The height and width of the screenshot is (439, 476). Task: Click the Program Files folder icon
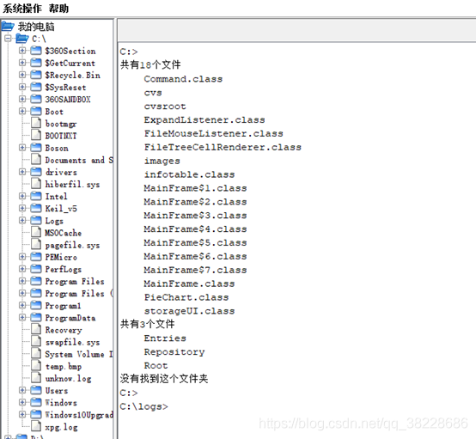(36, 281)
